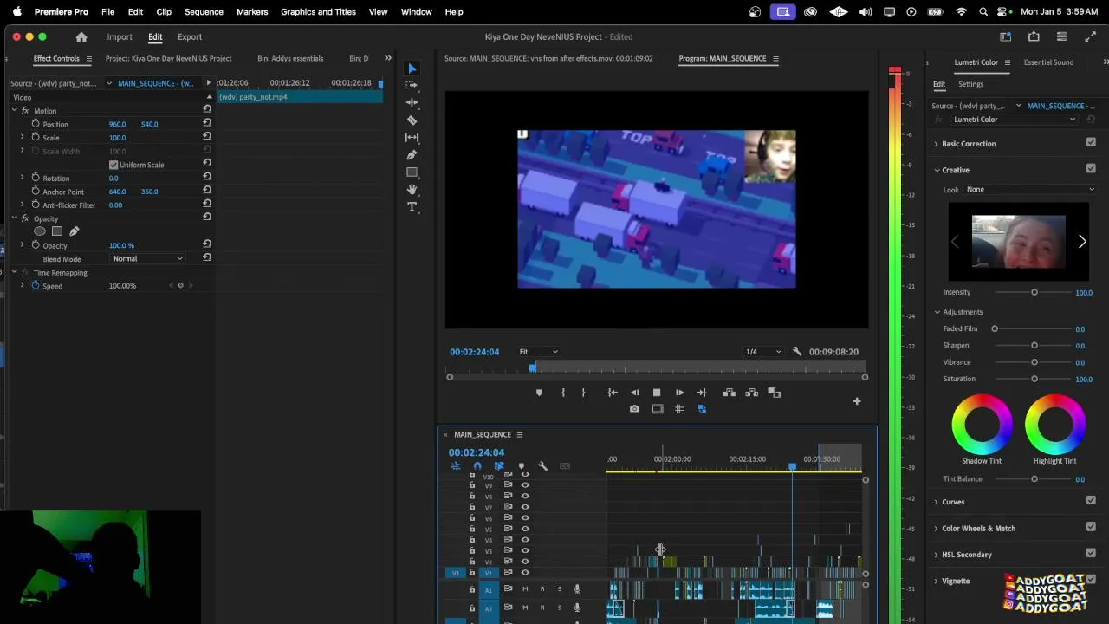This screenshot has height=624, width=1109.
Task: Open the Look dropdown
Action: click(x=1031, y=190)
